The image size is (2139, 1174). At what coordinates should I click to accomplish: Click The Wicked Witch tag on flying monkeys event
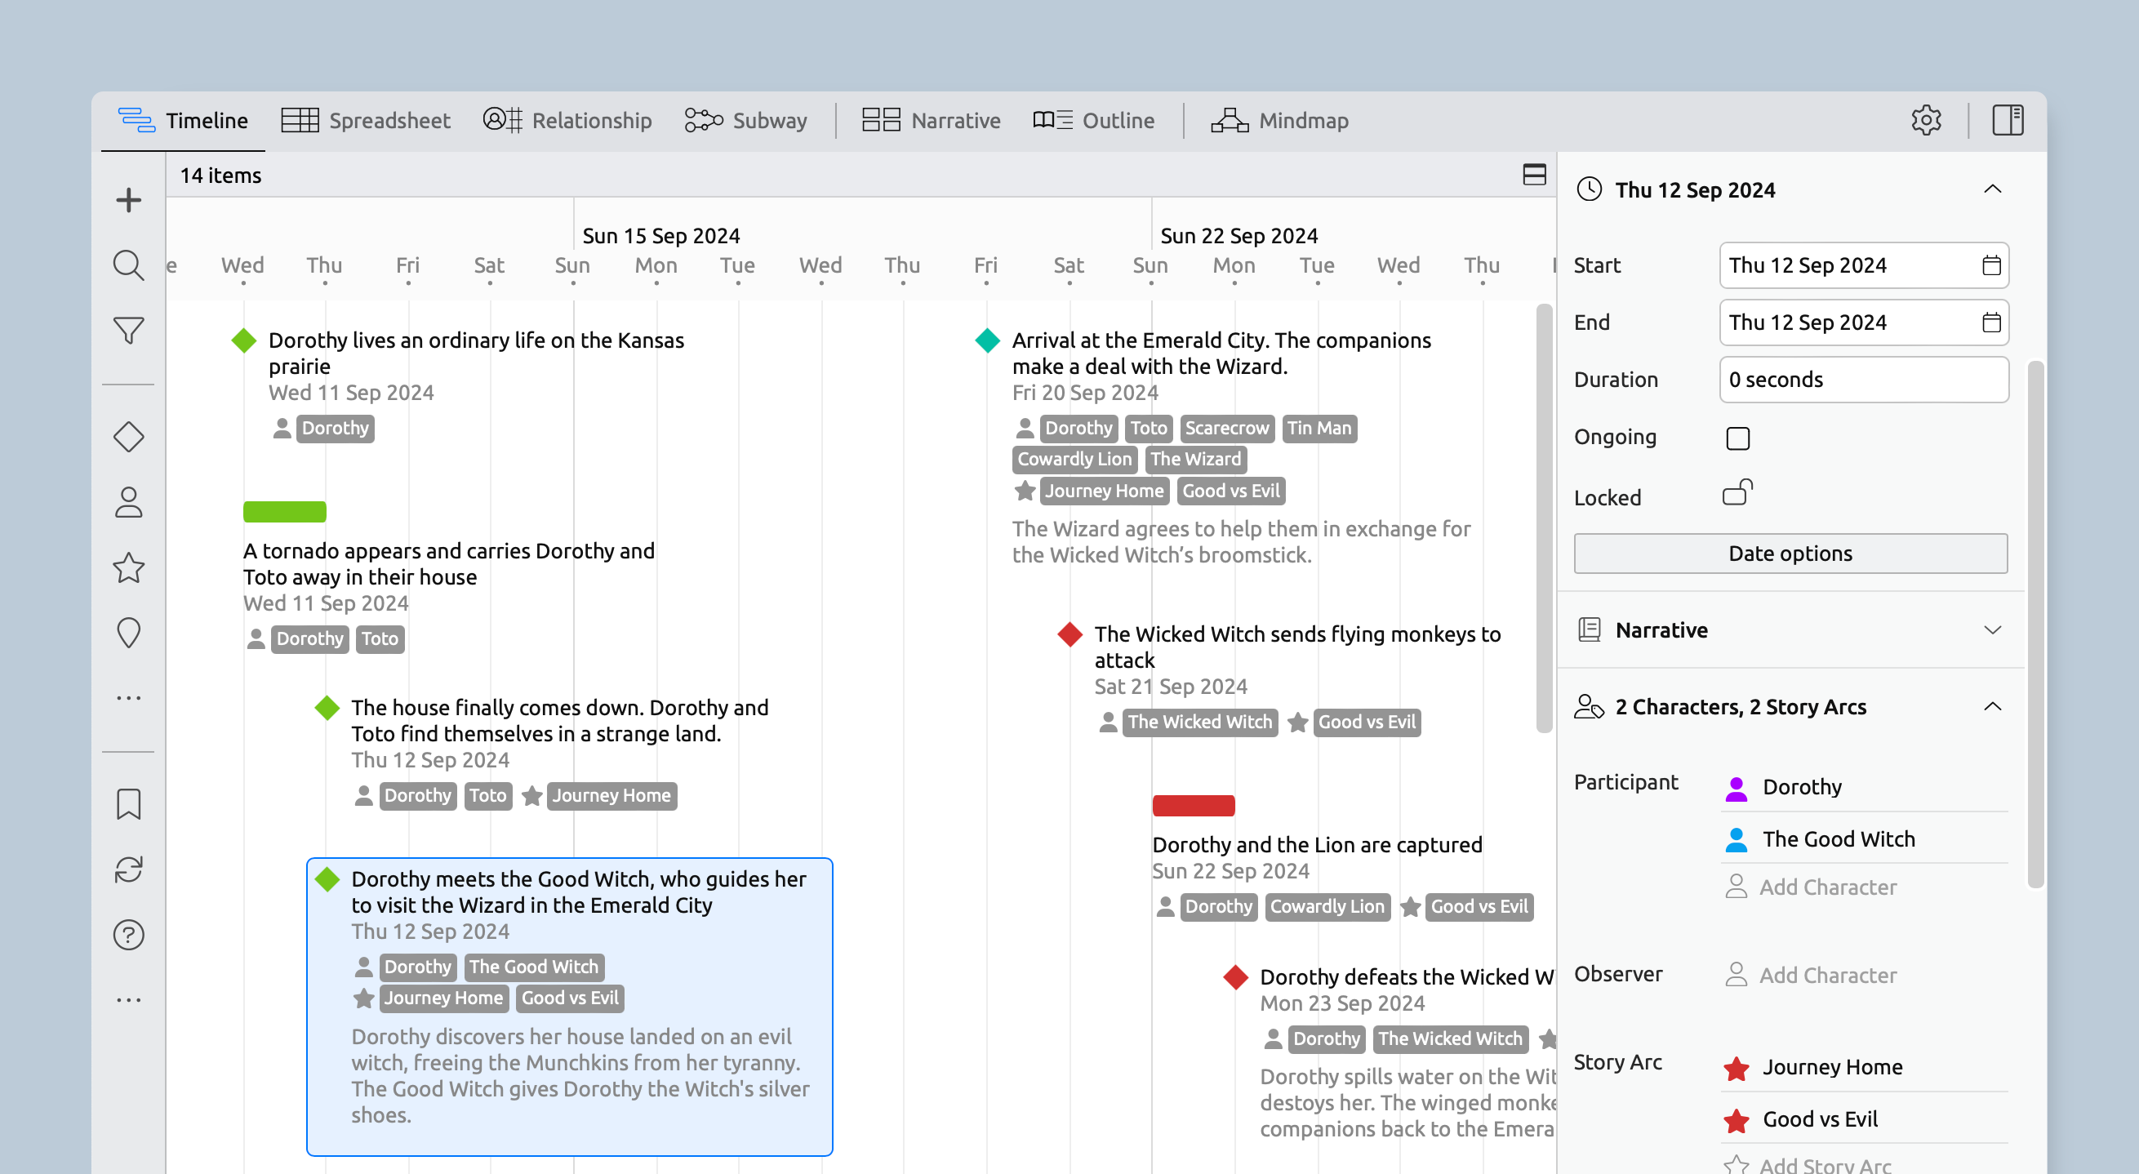pyautogui.click(x=1199, y=723)
